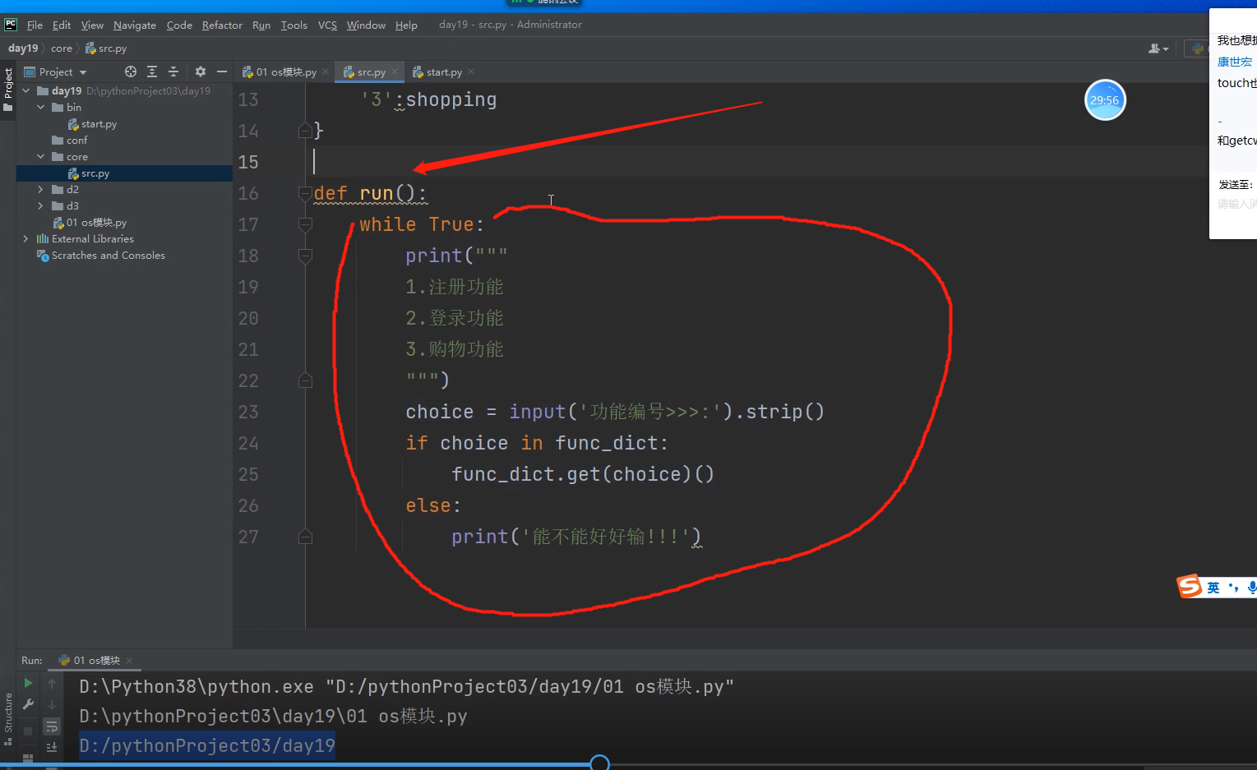Expand External Libraries node
The image size is (1257, 770).
point(26,239)
